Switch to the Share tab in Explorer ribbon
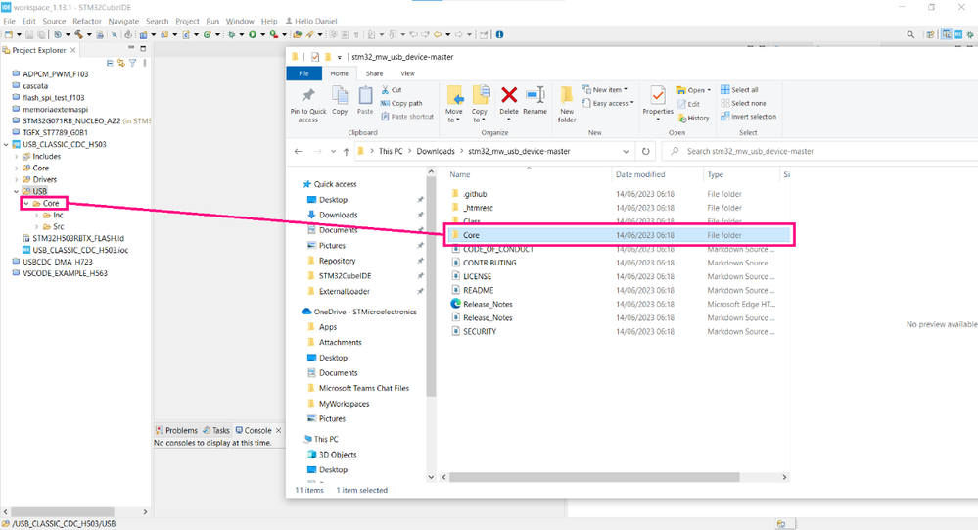The image size is (978, 530). 374,73
